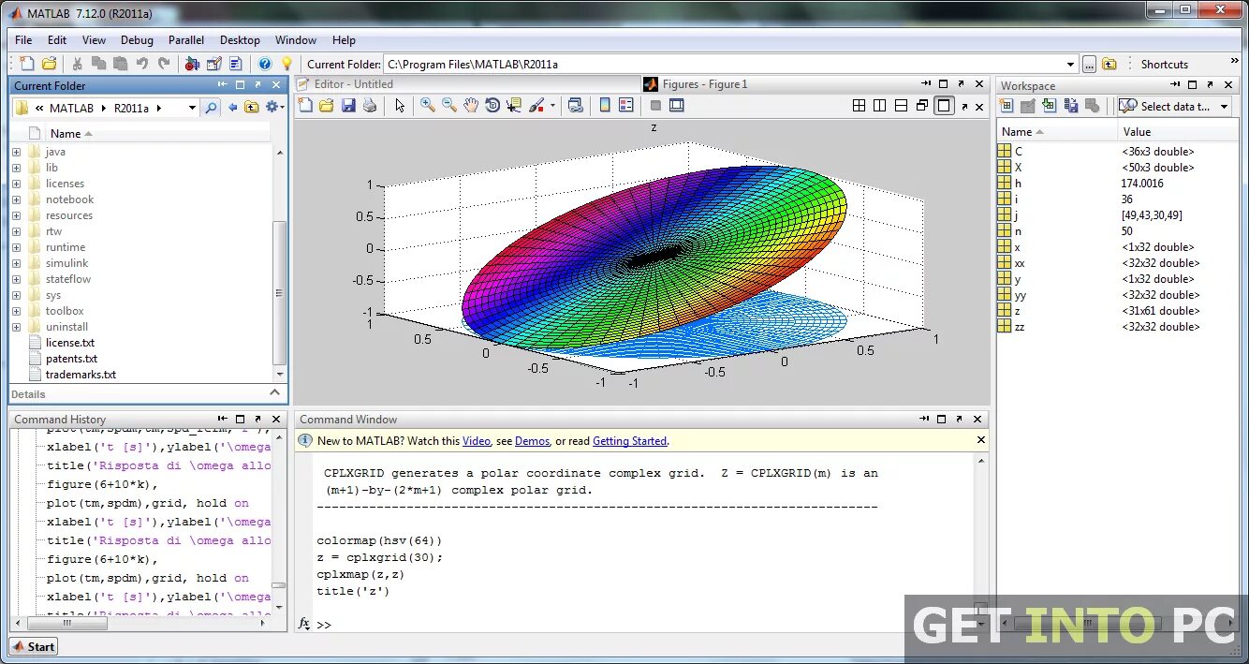Toggle Insert Legend on the figure
Viewport: 1249px width, 664px height.
pos(625,105)
